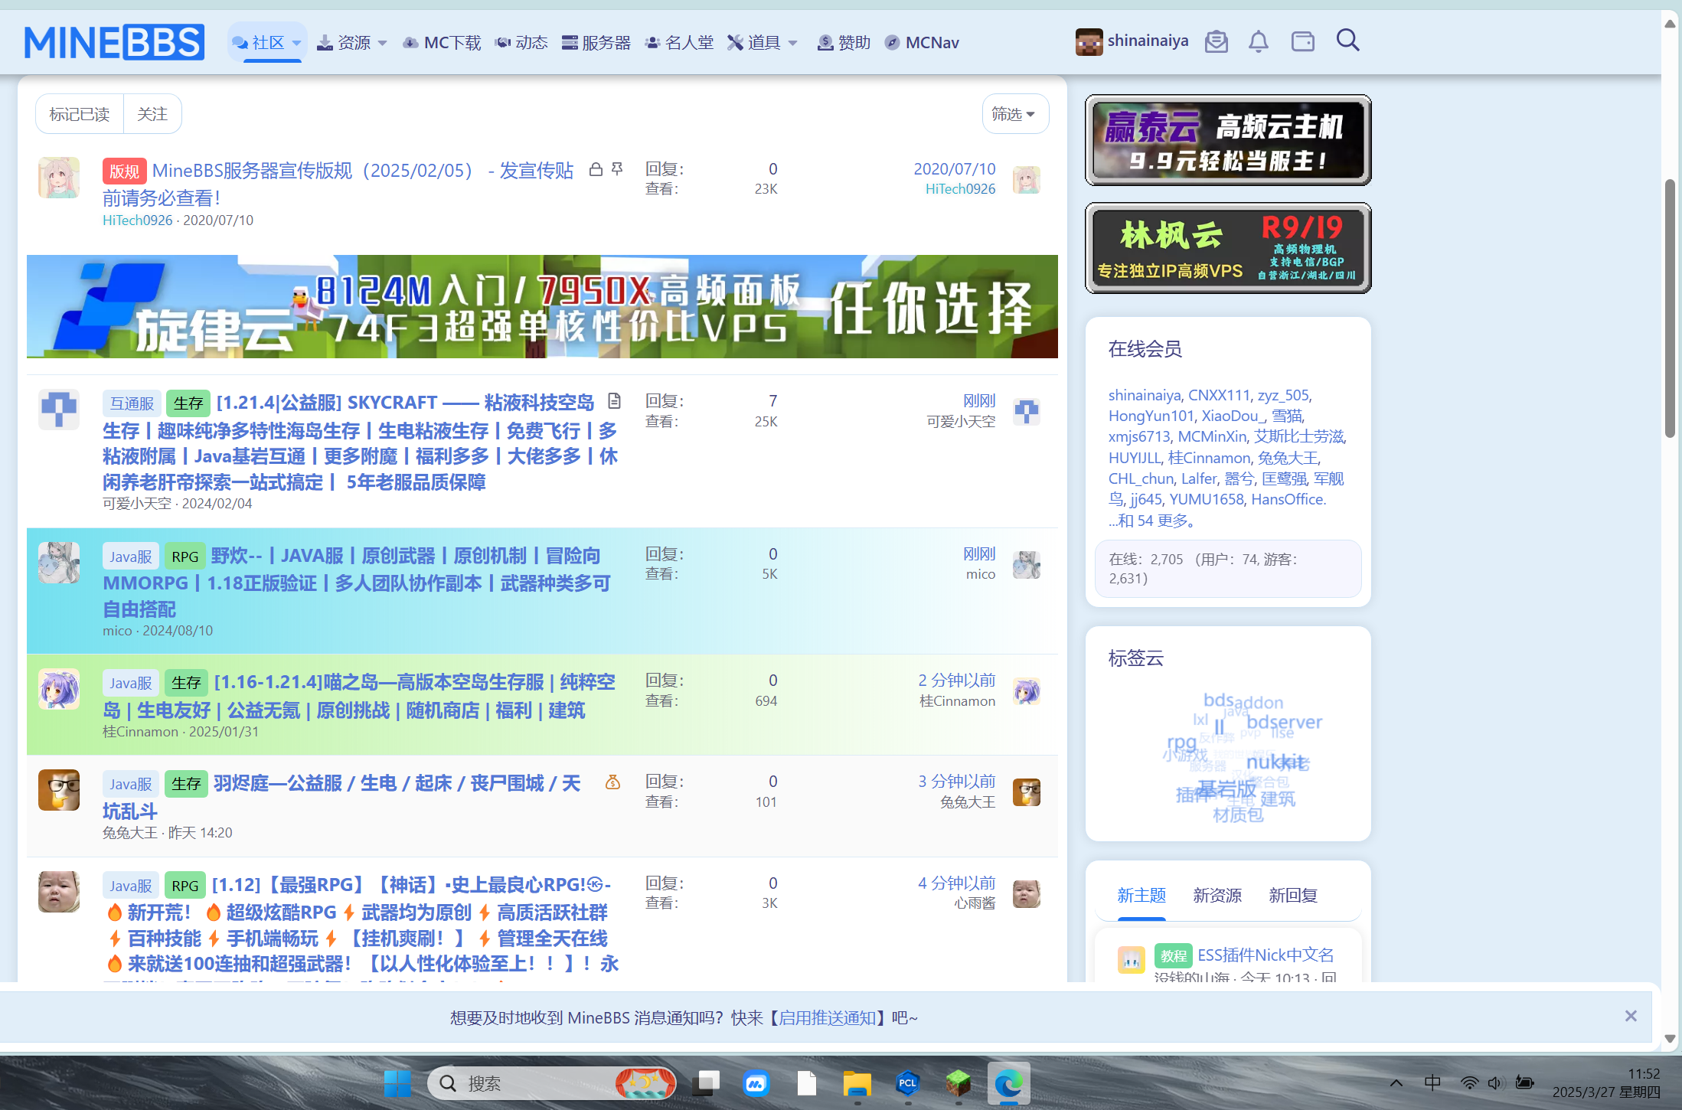Click the document icon on SKYCRAFT thread
The width and height of the screenshot is (1682, 1110).
pos(614,401)
